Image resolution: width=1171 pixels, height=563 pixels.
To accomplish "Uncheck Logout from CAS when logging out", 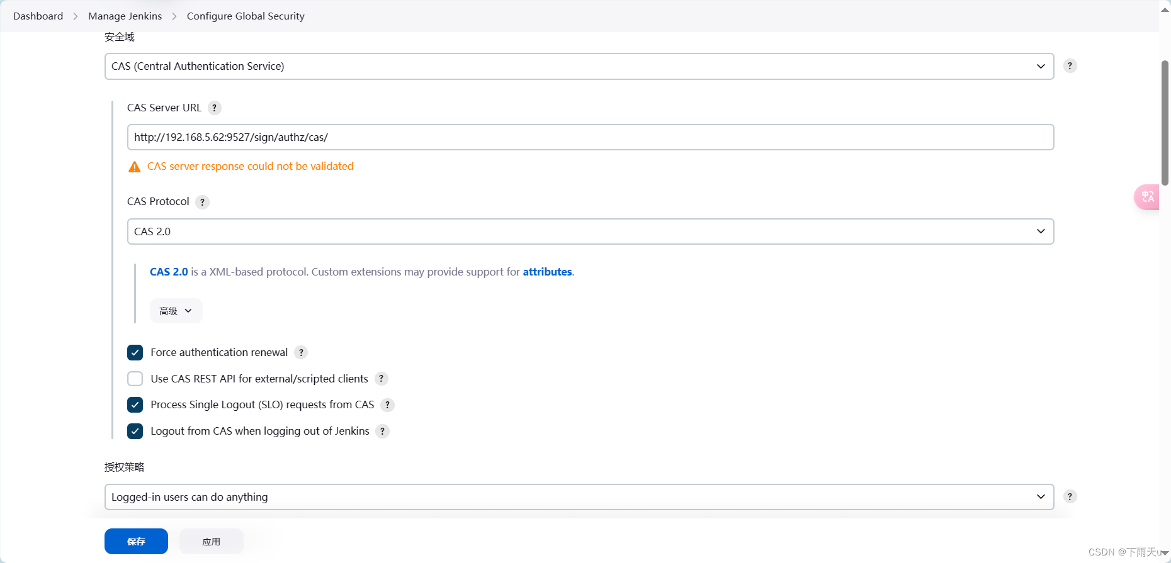I will pyautogui.click(x=135, y=431).
